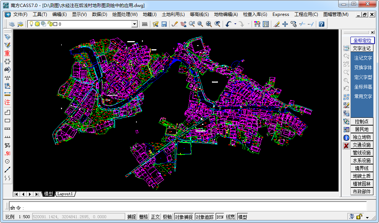Click the previous layer icon

point(20,24)
